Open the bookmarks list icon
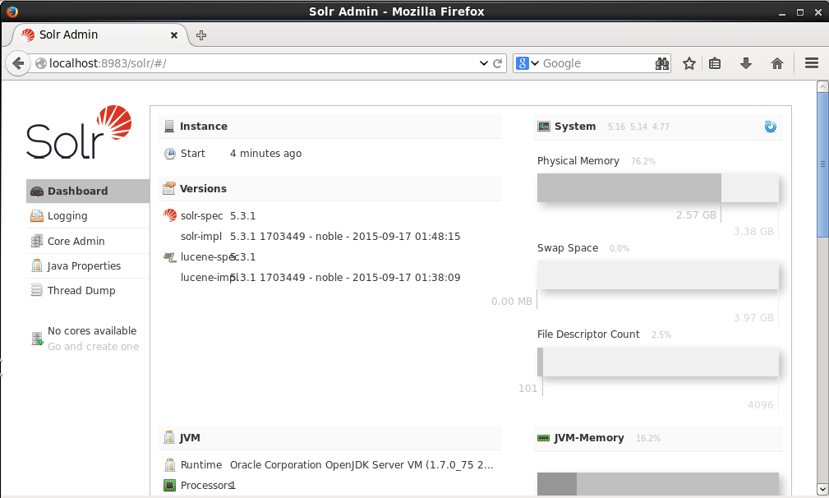The height and width of the screenshot is (498, 829). tap(715, 63)
